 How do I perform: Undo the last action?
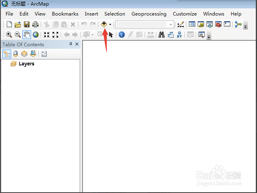84,24
